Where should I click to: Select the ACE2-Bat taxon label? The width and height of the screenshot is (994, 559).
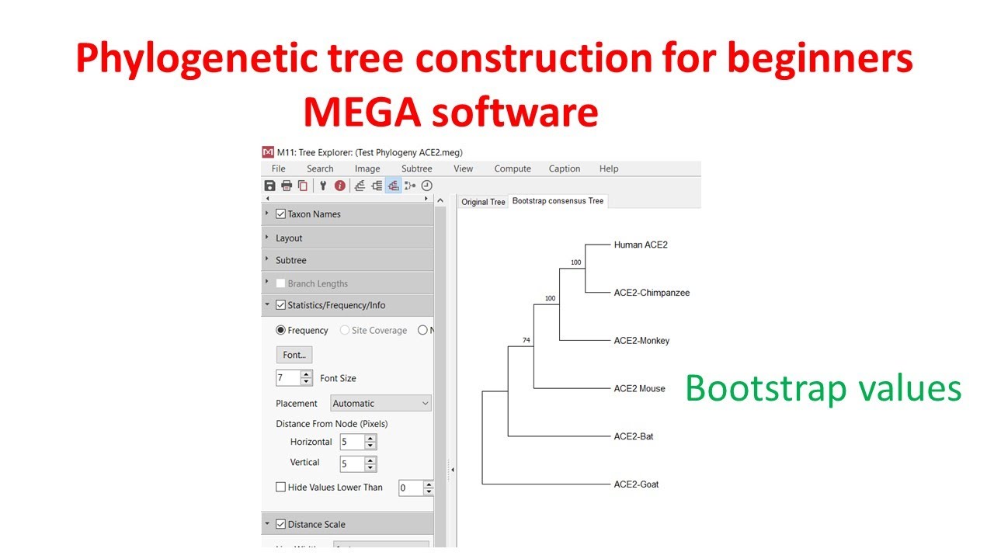click(x=634, y=436)
